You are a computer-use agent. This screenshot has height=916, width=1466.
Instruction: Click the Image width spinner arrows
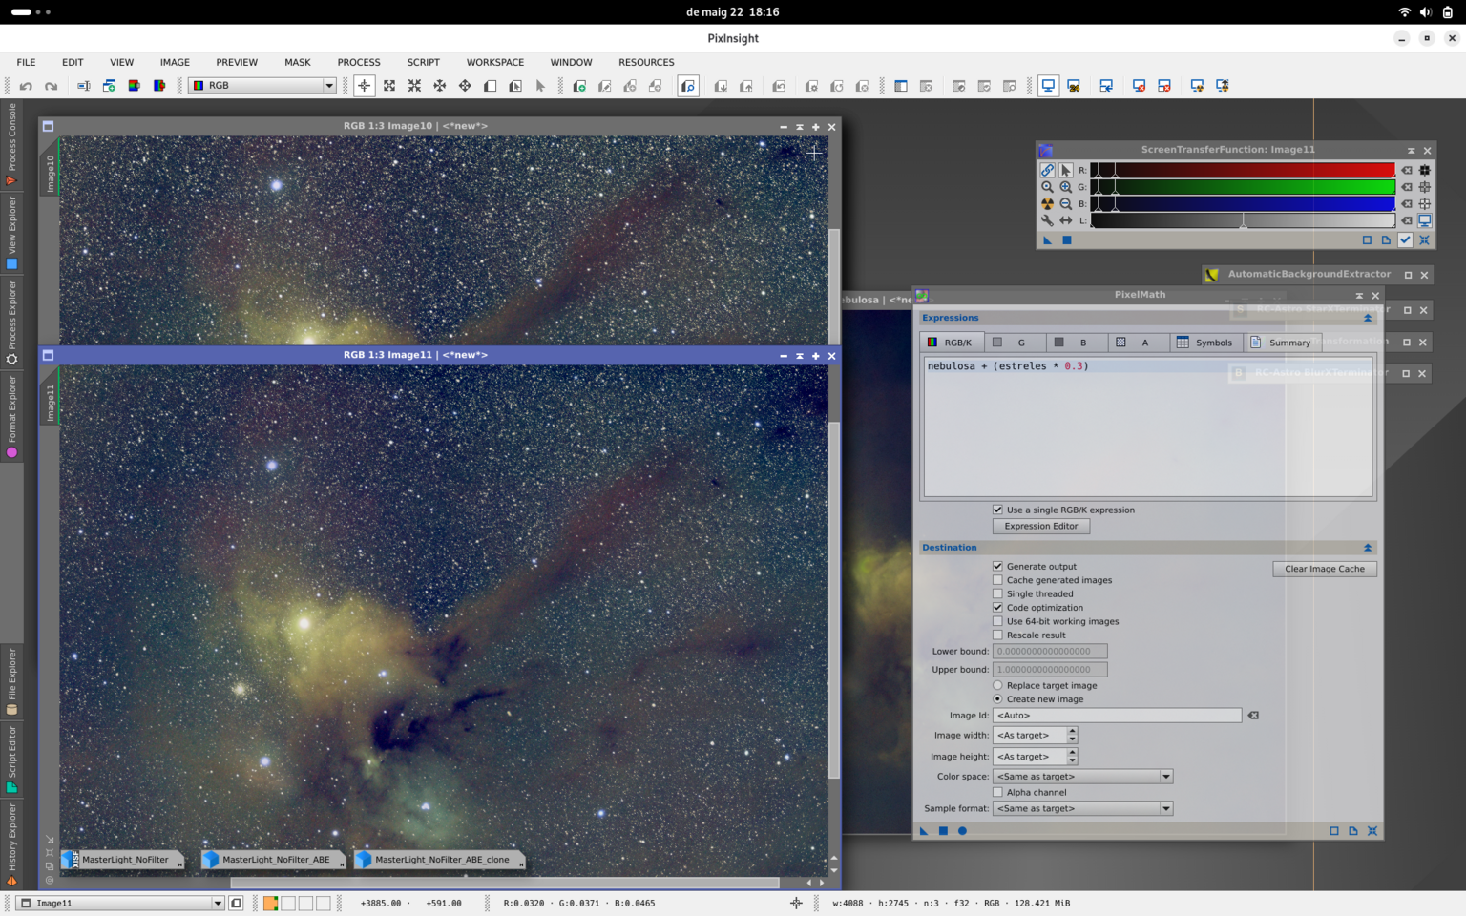(1072, 736)
